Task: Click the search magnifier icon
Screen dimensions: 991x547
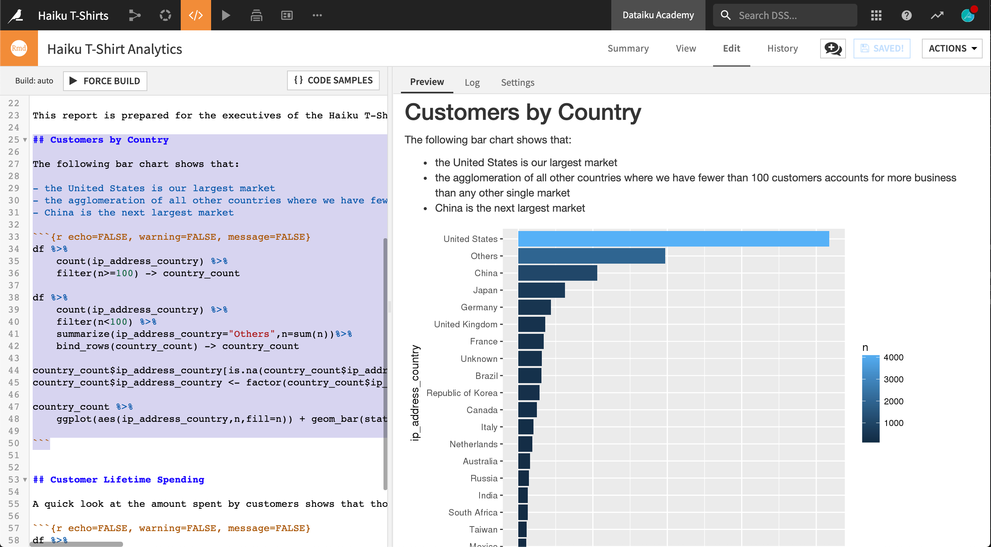Action: (x=726, y=16)
